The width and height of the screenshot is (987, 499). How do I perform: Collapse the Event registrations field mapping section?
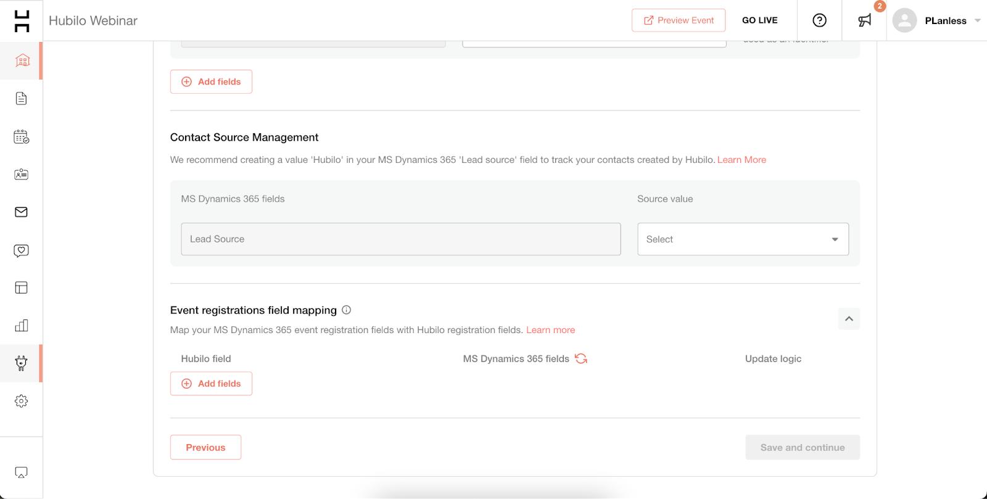849,319
